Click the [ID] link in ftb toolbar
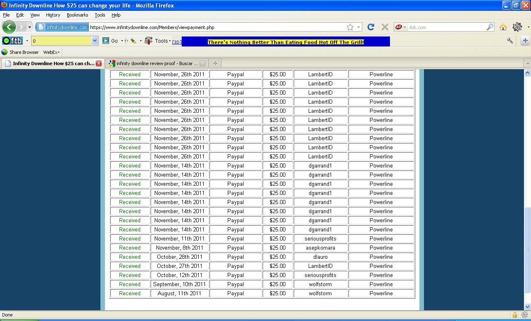This screenshot has width=531, height=321. coord(177,42)
